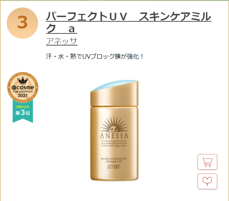The width and height of the screenshot is (229, 201).
Task: Click the sun emblem on the bottle
Action: [x=114, y=125]
